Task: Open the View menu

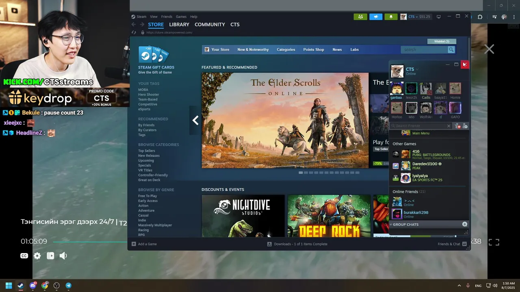Action: point(154,17)
